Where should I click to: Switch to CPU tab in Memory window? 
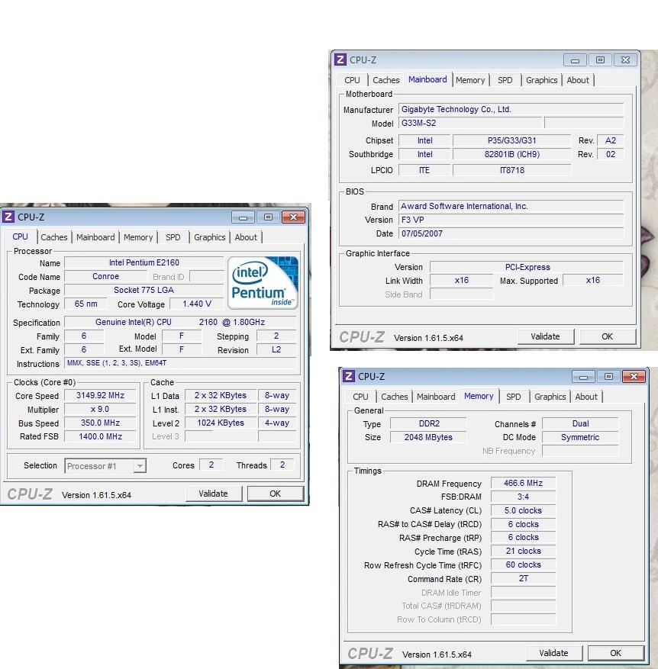pyautogui.click(x=360, y=397)
